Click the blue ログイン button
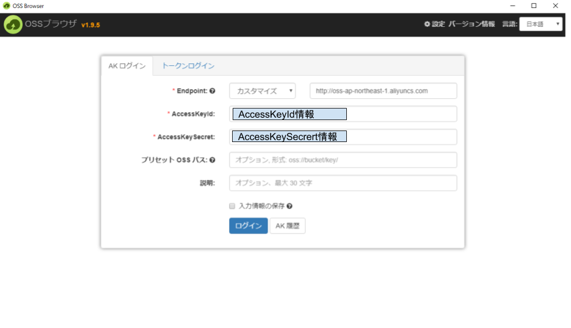Screen dimensions: 571x328 click(x=249, y=226)
